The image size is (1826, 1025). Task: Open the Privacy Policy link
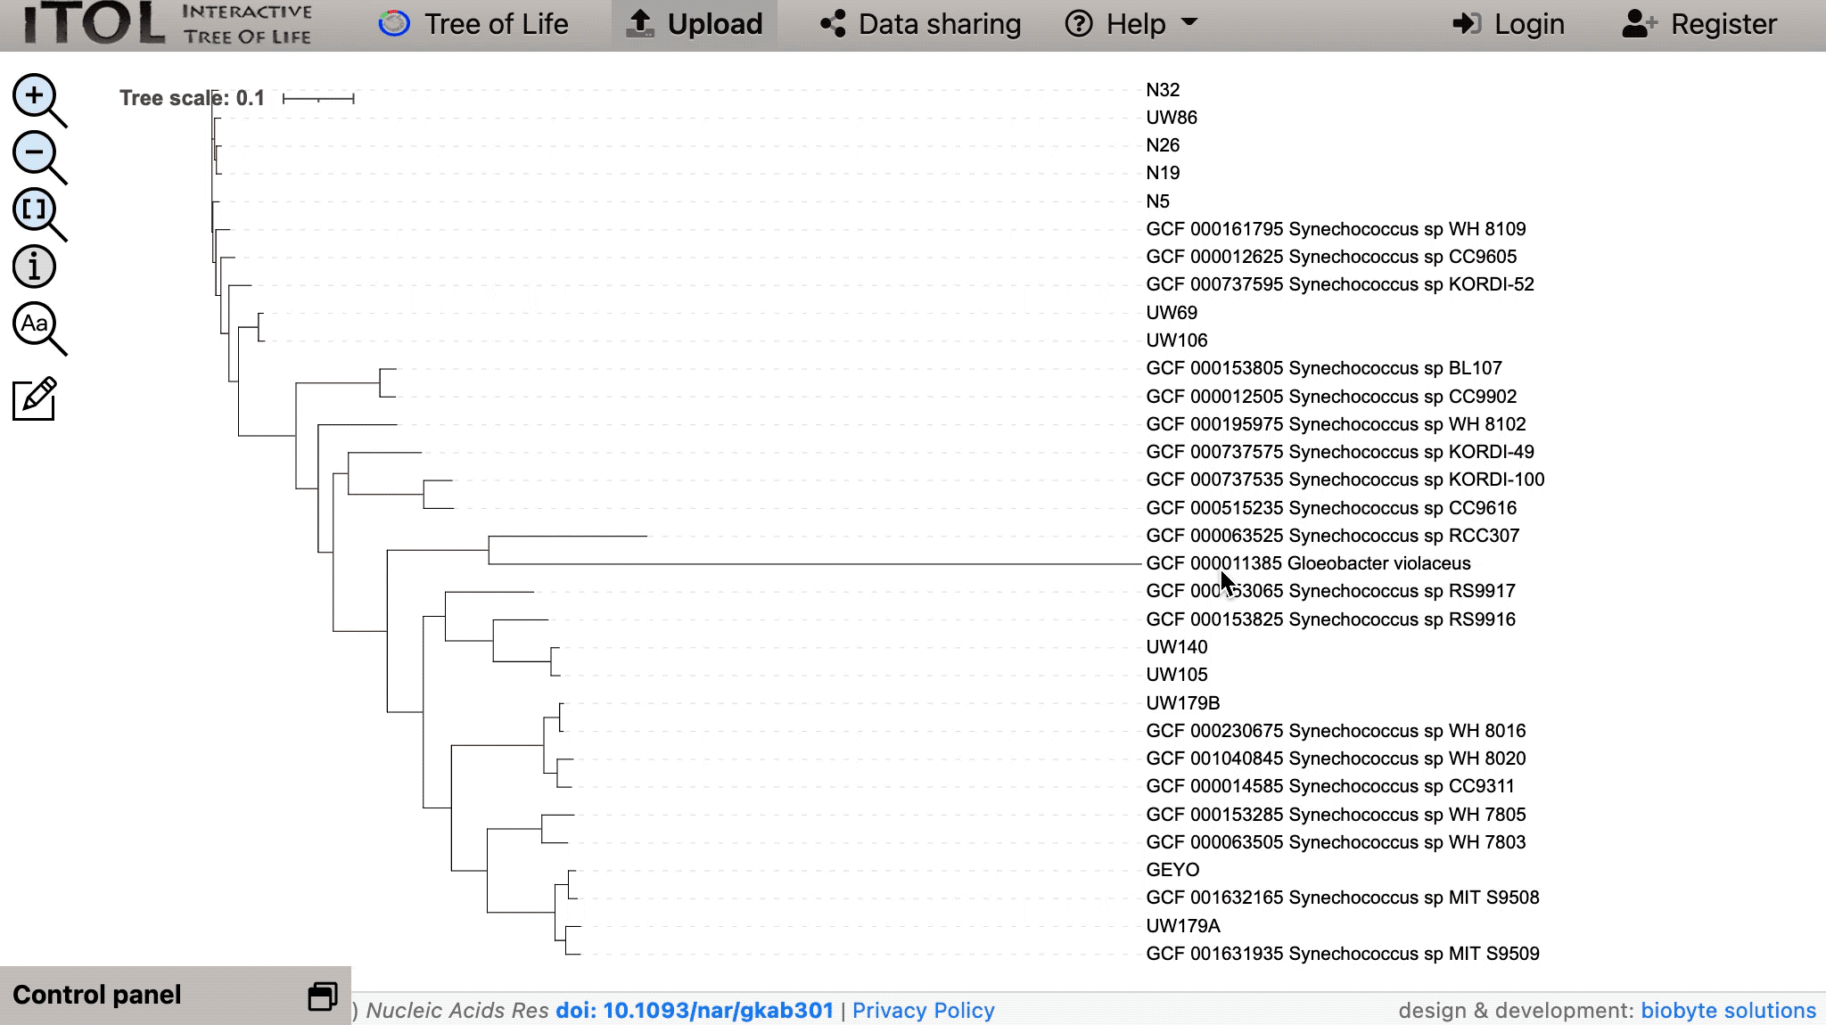point(923,1010)
